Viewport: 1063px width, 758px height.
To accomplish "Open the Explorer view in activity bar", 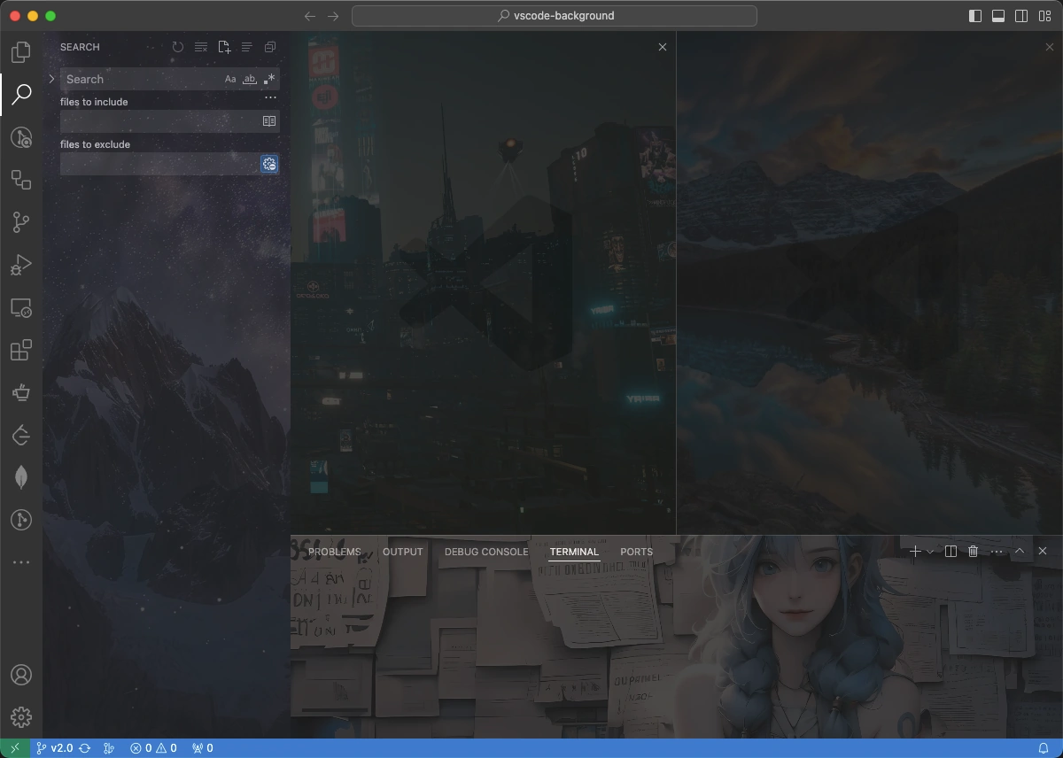I will [x=21, y=51].
